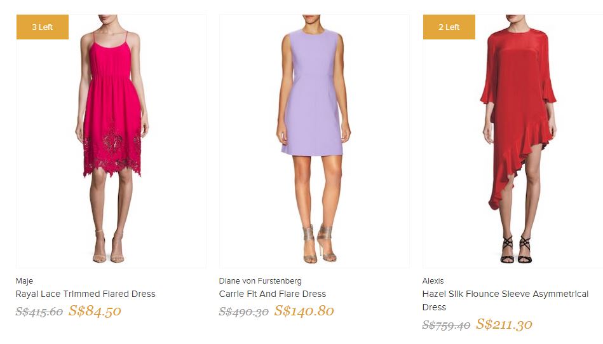Click the Carrie Fit And Flare Dress title

point(273,294)
